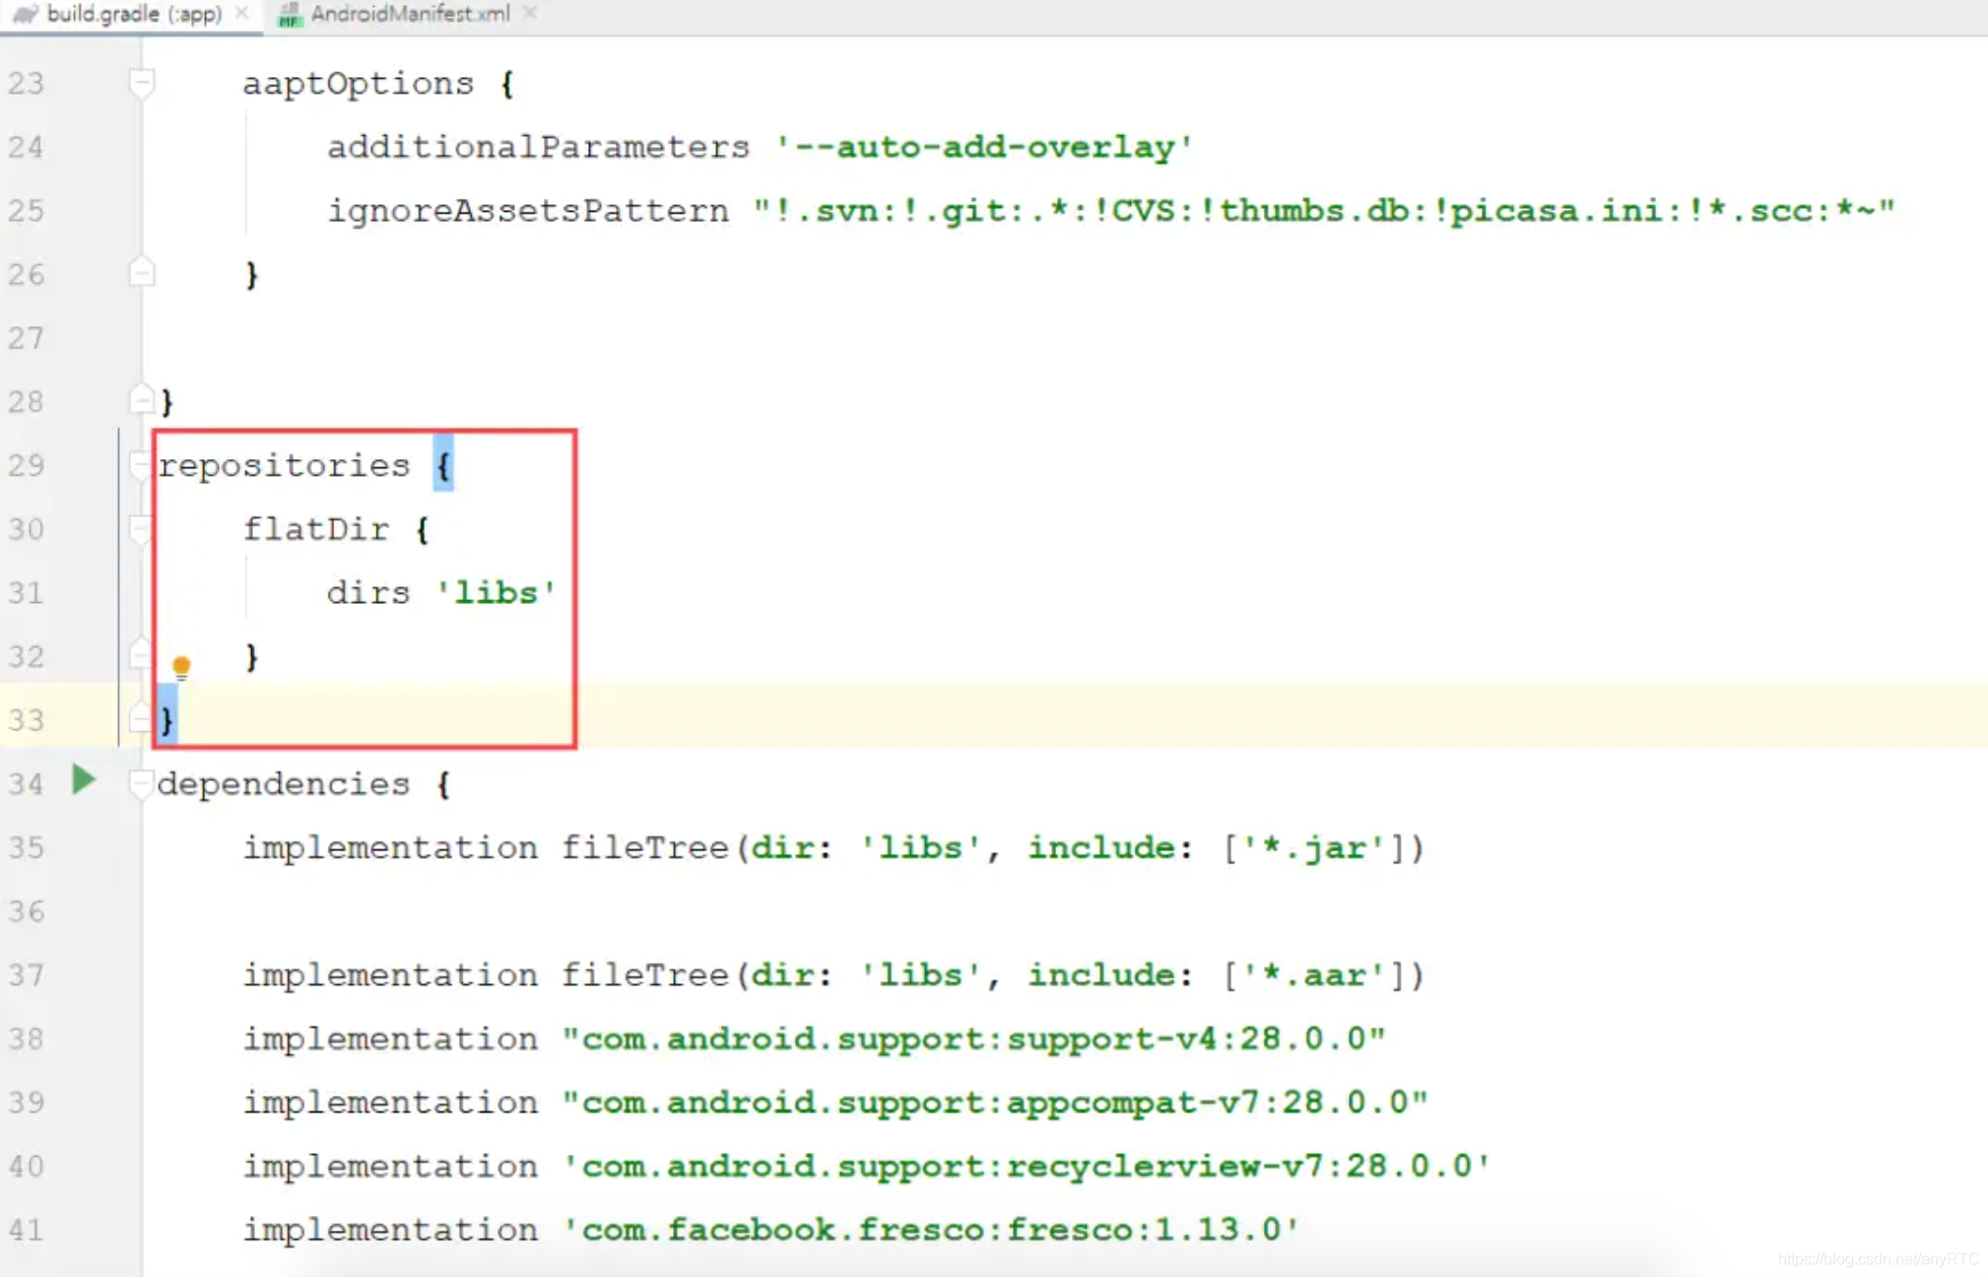1988x1277 pixels.
Task: Click the highlighted opening brace after repositories
Action: (x=443, y=465)
